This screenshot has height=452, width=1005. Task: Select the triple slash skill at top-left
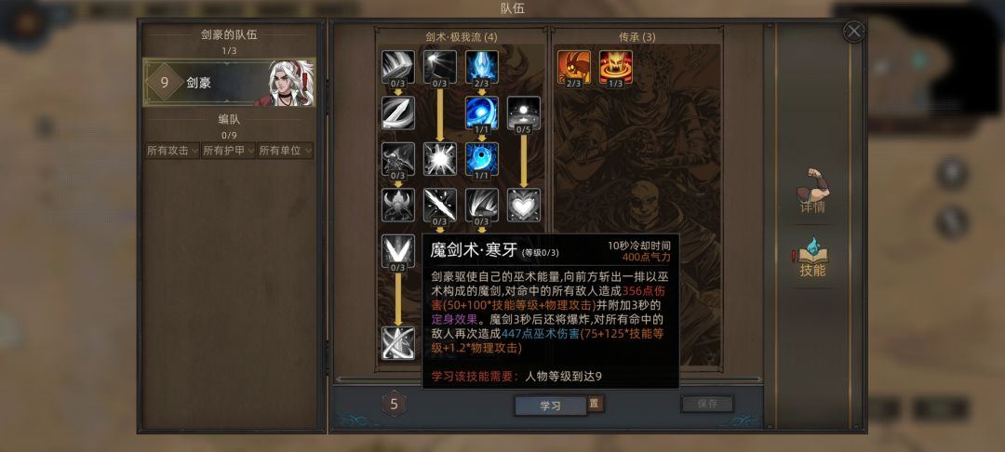click(398, 67)
